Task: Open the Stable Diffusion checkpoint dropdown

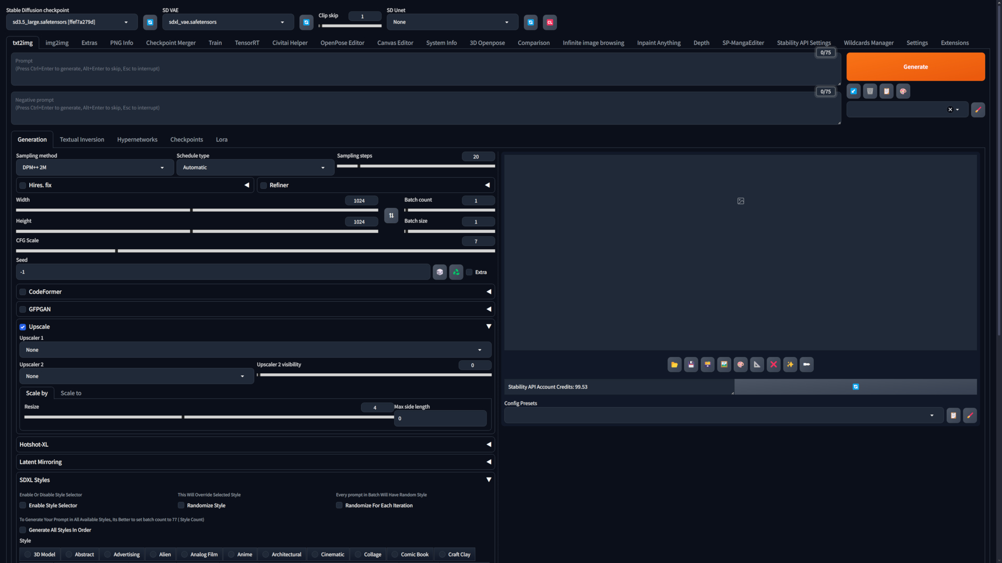Action: click(71, 22)
